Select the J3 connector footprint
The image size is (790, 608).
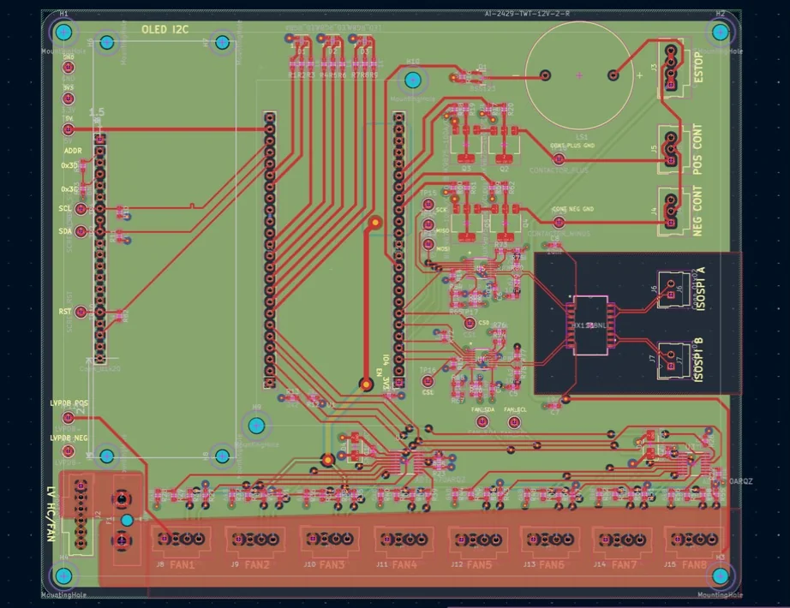click(673, 68)
